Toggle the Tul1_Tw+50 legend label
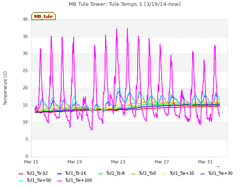The image size is (251, 188). [39, 180]
